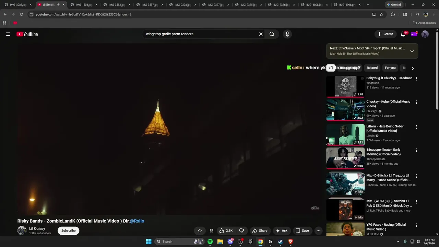
Task: Play the Babythug Deadman thumbnail
Action: coord(345,86)
